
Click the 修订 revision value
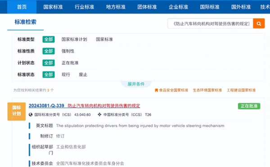(x=60, y=136)
